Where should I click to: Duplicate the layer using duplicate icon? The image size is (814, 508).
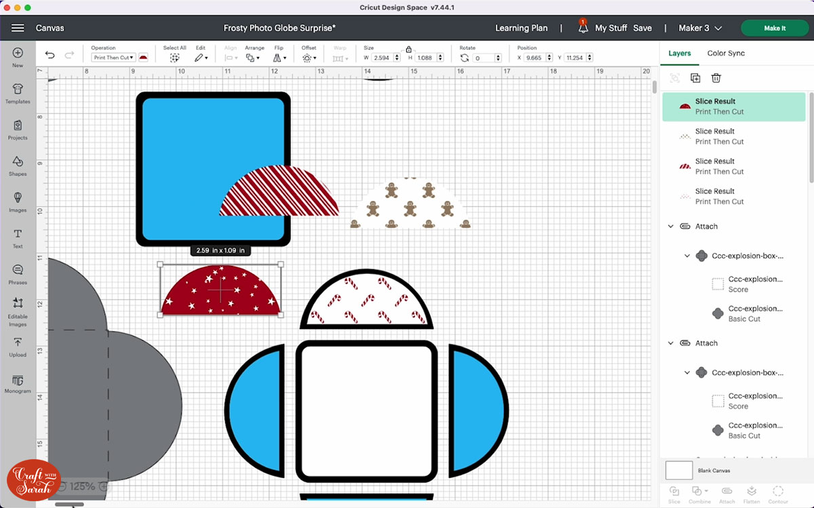pos(695,79)
